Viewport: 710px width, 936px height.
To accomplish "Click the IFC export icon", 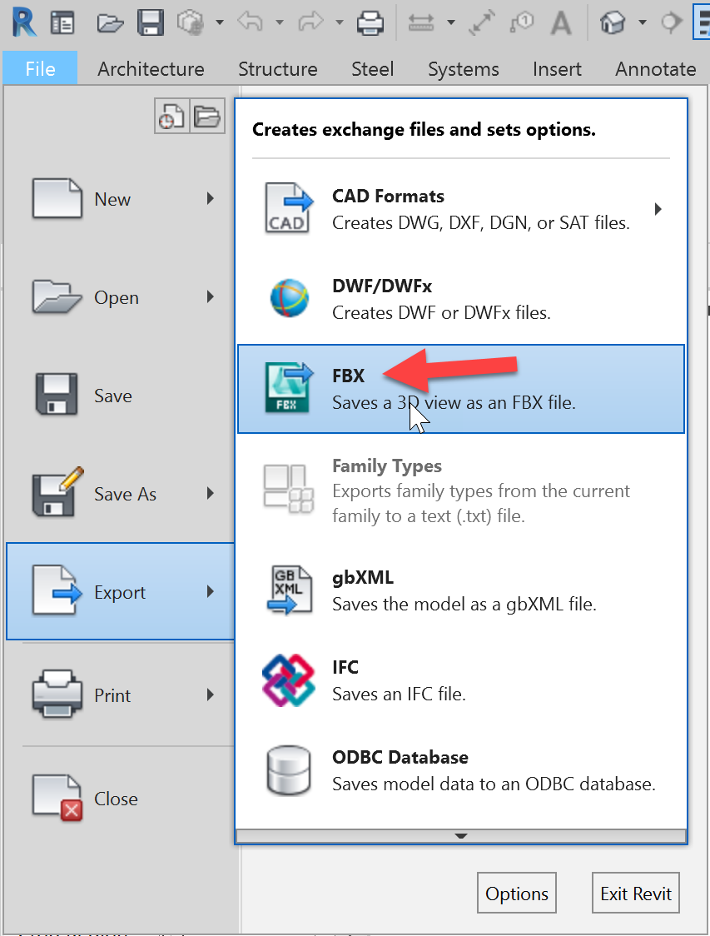I will pos(287,680).
